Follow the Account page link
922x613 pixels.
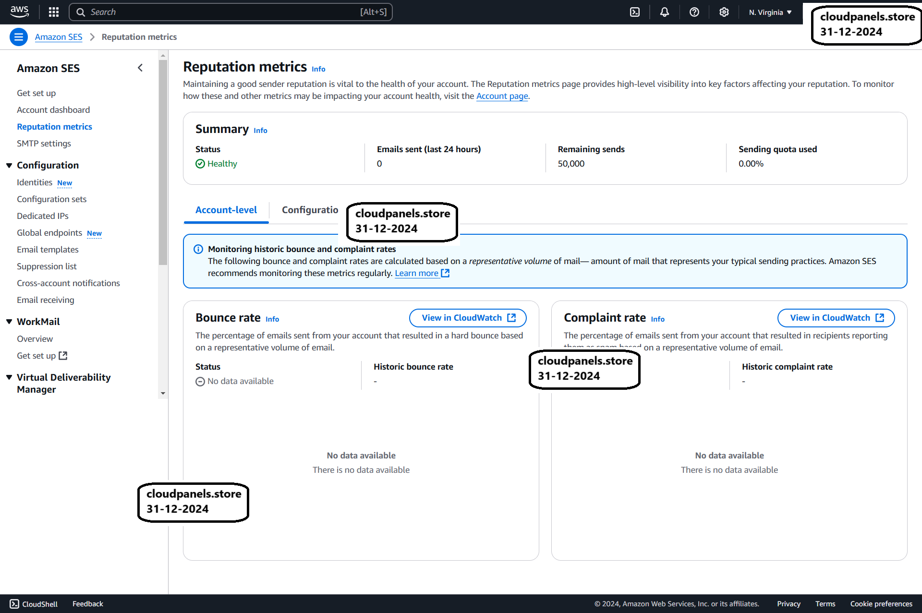click(x=502, y=96)
